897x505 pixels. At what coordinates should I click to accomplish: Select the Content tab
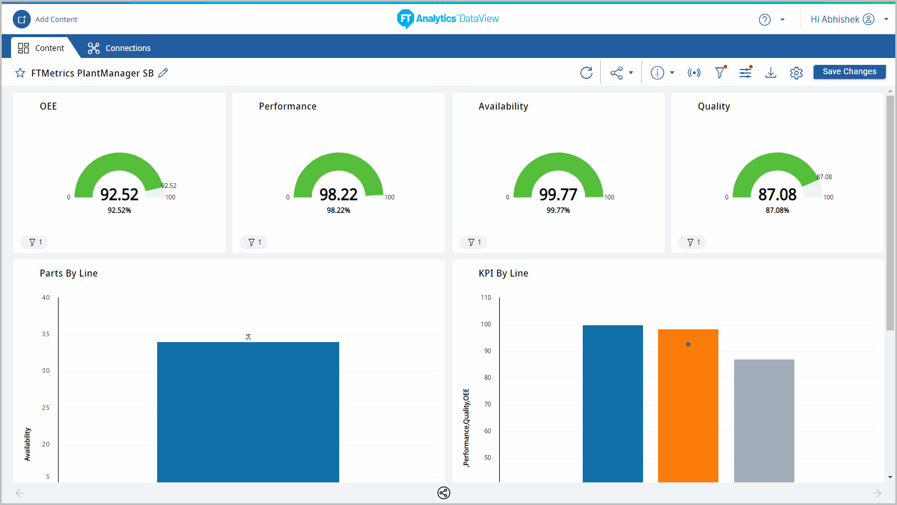pyautogui.click(x=41, y=48)
